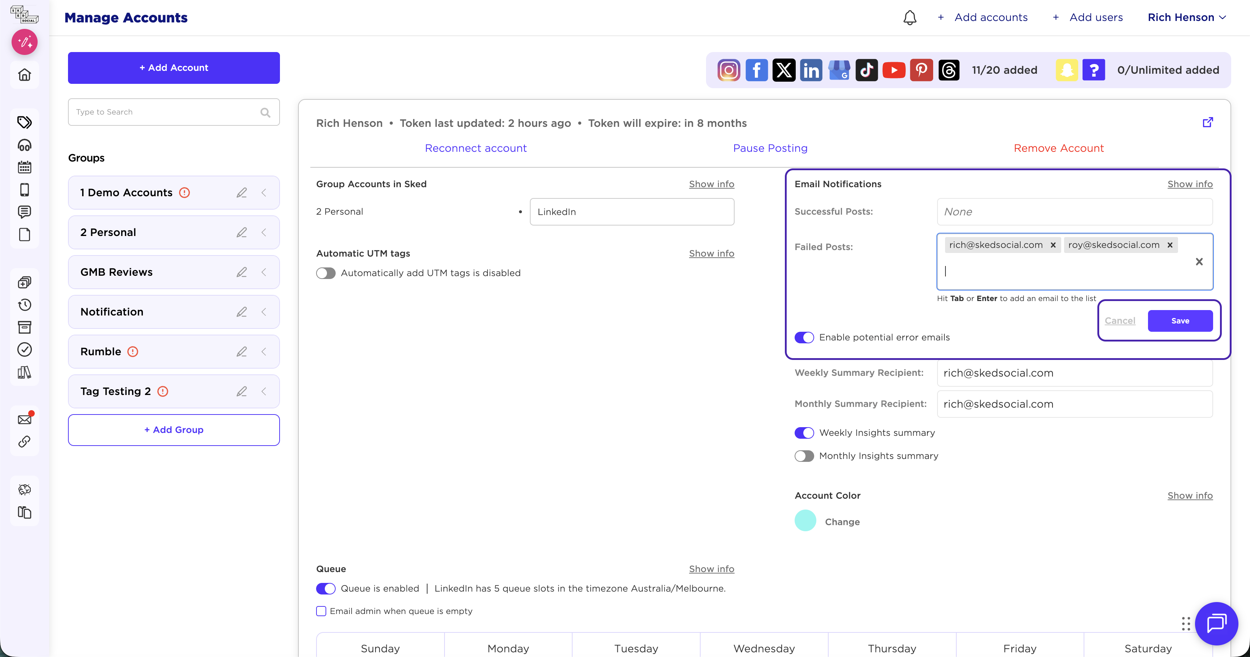The image size is (1250, 657).
Task: Click the Reconnect account link
Action: (x=476, y=148)
